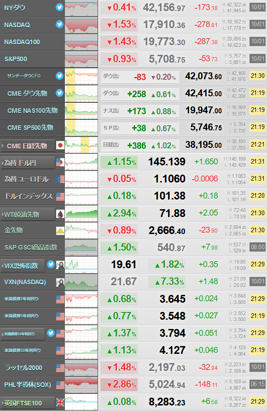Open the NYダウ mini chart
This screenshot has height=411, width=267.
[81, 8]
